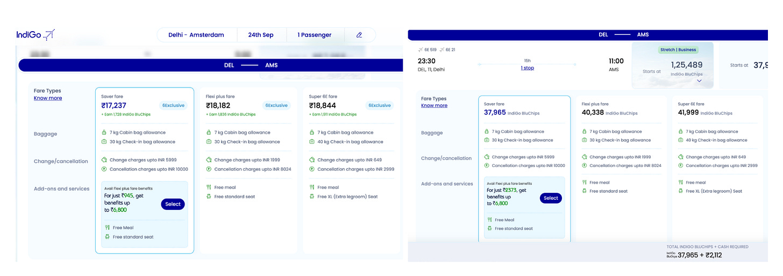Click XL seat icon in ₹18,844 Super 6E card
This screenshot has height=276, width=783.
tap(312, 197)
